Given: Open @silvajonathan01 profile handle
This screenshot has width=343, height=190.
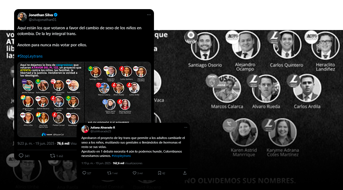Looking at the screenshot, I should pyautogui.click(x=42, y=20).
